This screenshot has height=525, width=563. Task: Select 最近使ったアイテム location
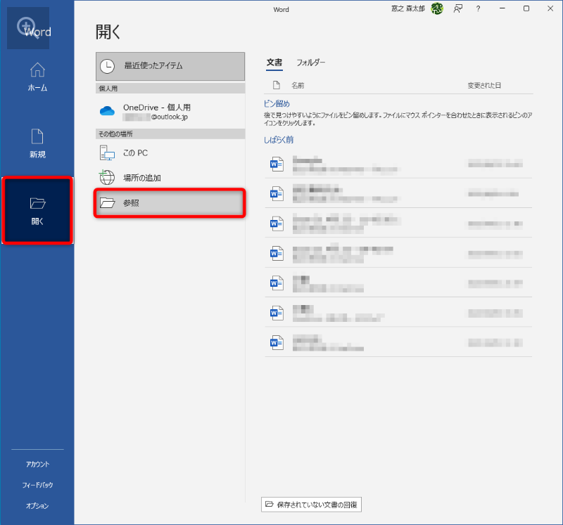pyautogui.click(x=170, y=66)
